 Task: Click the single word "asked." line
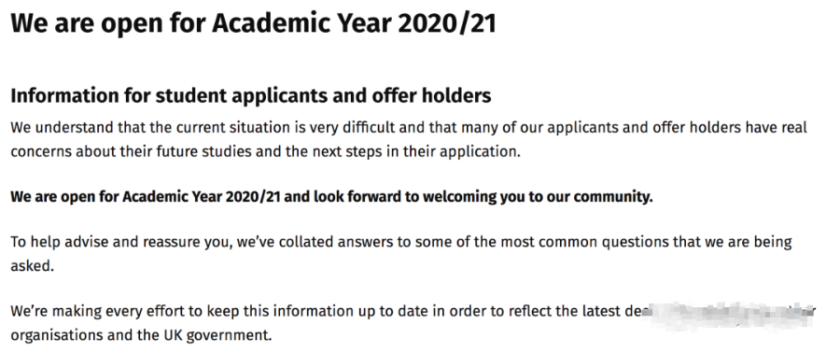click(32, 266)
